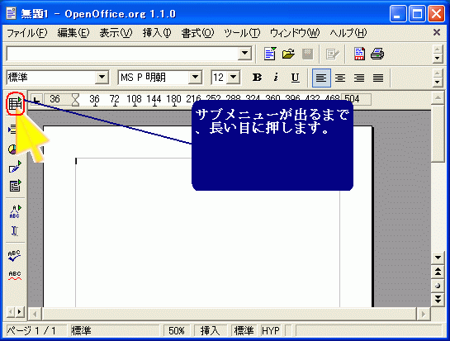Toggle Bold formatting button
450x341 pixels.
click(x=257, y=78)
